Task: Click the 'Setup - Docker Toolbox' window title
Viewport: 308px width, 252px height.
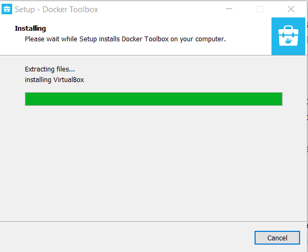Action: click(x=57, y=10)
